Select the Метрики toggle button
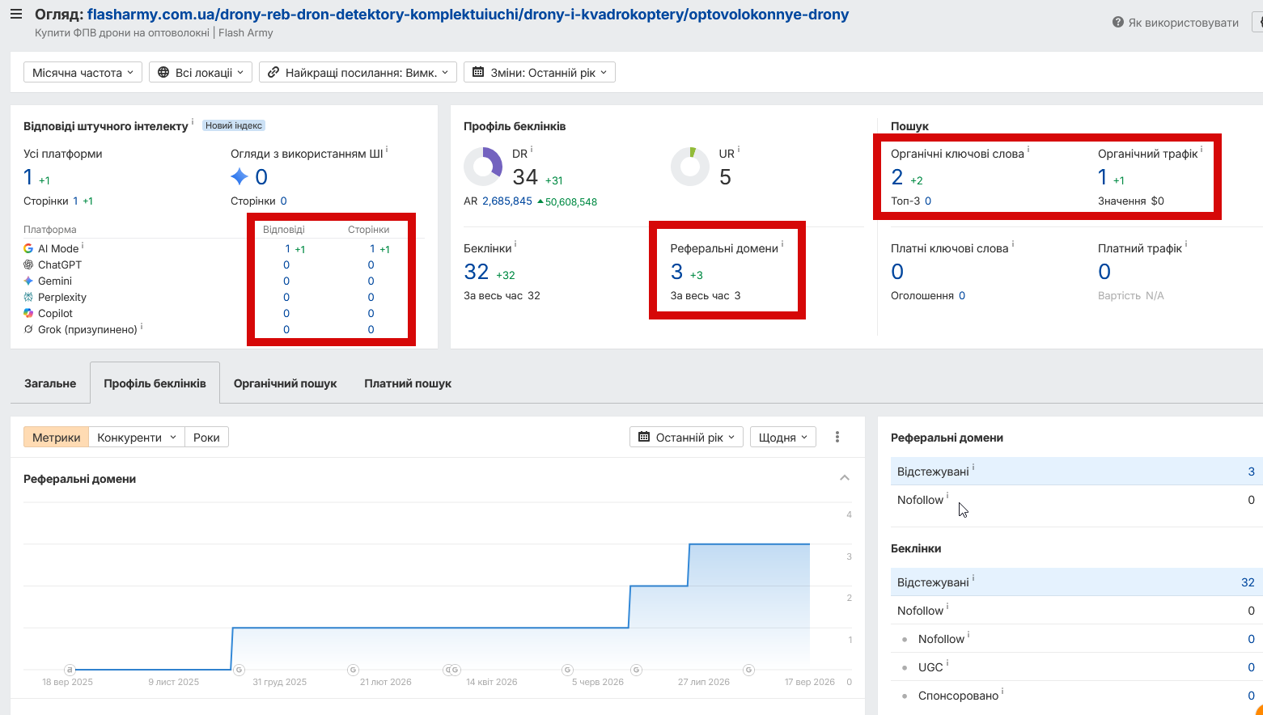1263x715 pixels. click(x=56, y=438)
